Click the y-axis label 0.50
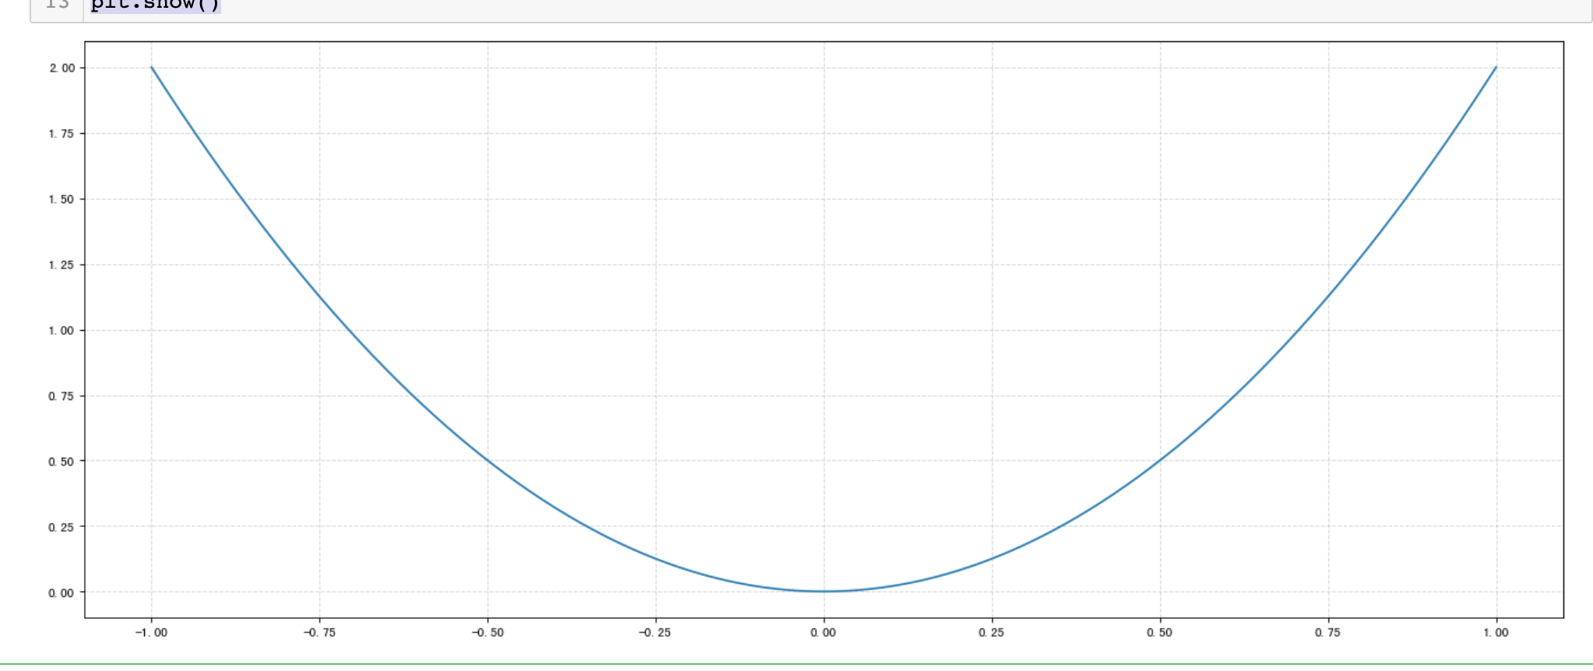This screenshot has height=671, width=1593. 62,462
